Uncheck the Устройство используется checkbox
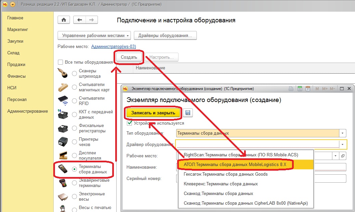355x212 pixels. (130, 123)
